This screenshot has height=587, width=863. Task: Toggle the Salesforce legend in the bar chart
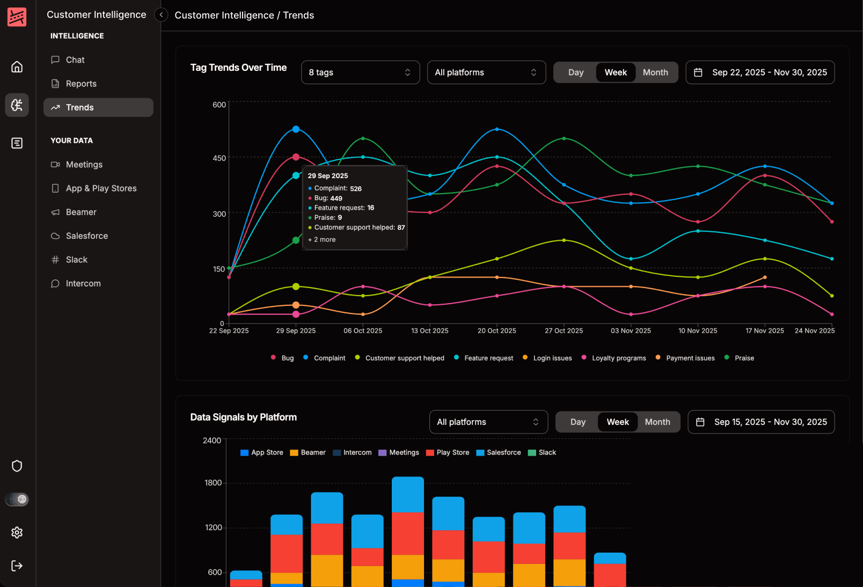tap(498, 452)
